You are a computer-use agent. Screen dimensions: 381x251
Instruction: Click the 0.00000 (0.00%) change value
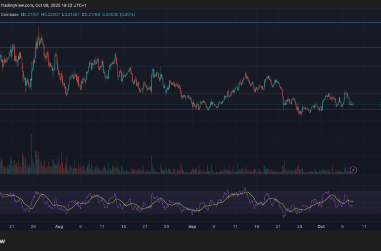(x=144, y=14)
